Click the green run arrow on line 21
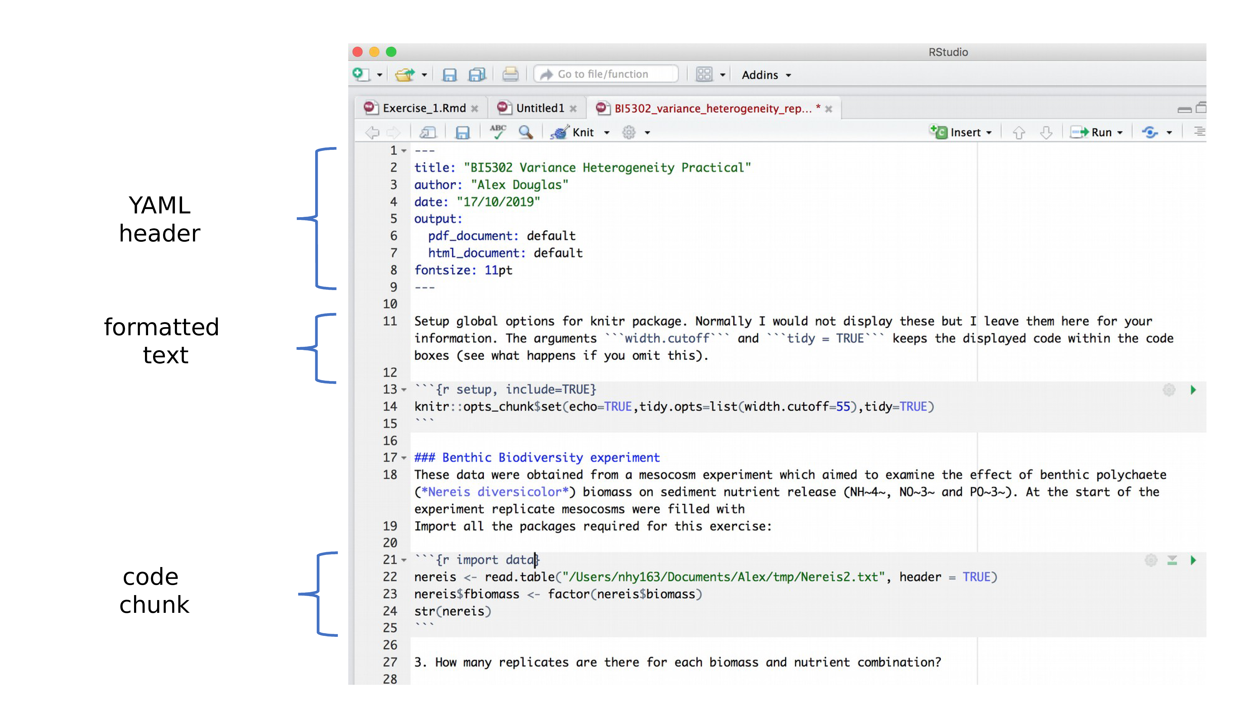Viewport: 1247px width, 701px height. pos(1194,560)
